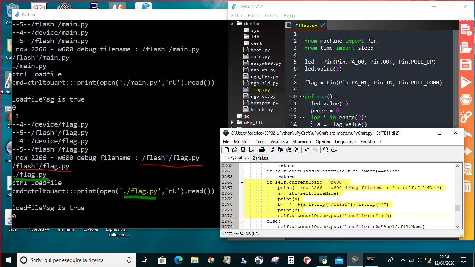Click the New document icon in SciTE toolbar

(227, 150)
